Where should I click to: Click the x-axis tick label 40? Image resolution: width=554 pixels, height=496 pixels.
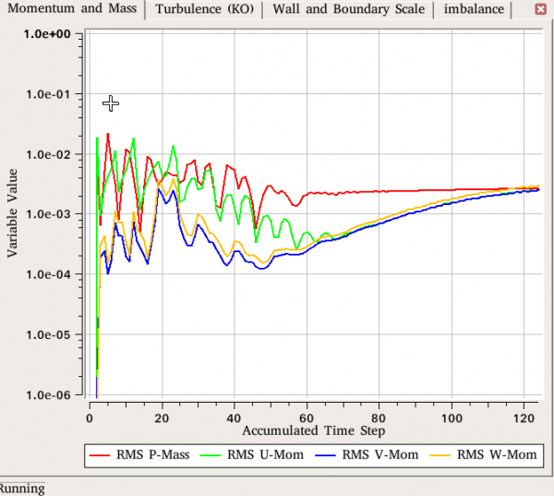coord(234,418)
